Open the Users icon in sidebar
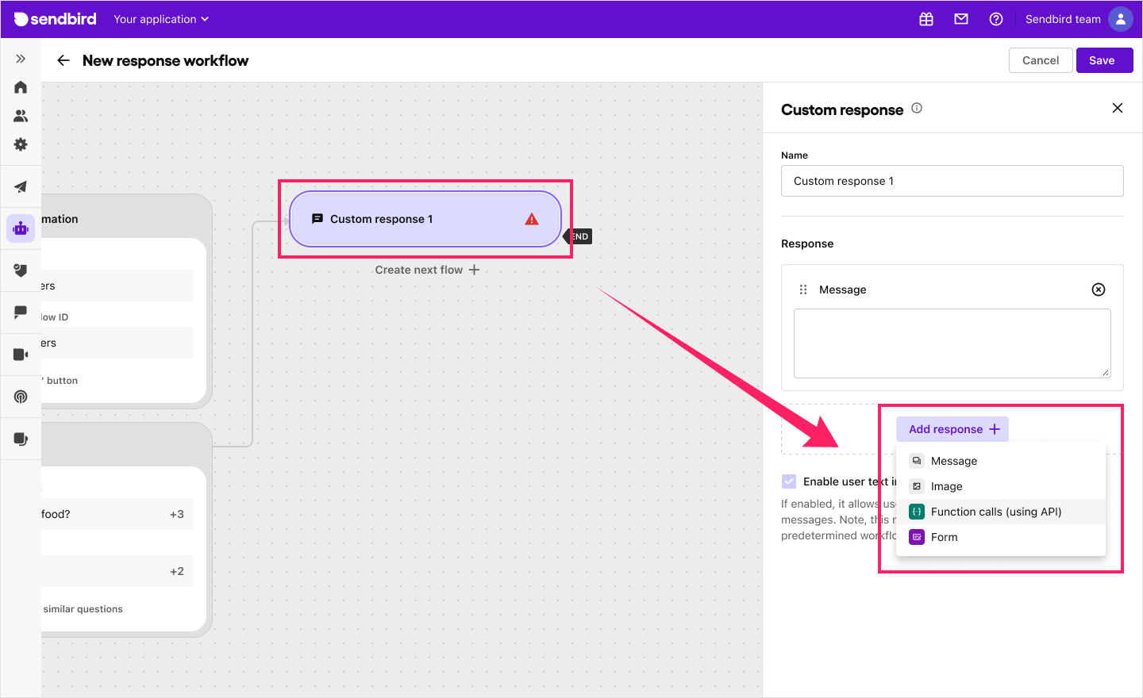Screen dimensions: 1143x698 click(x=21, y=116)
